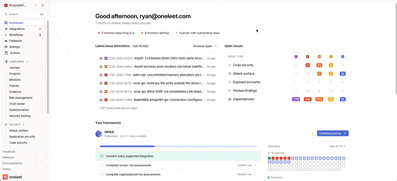Open the HIPAA three-dot options menu
The image size is (397, 181).
pos(312,134)
